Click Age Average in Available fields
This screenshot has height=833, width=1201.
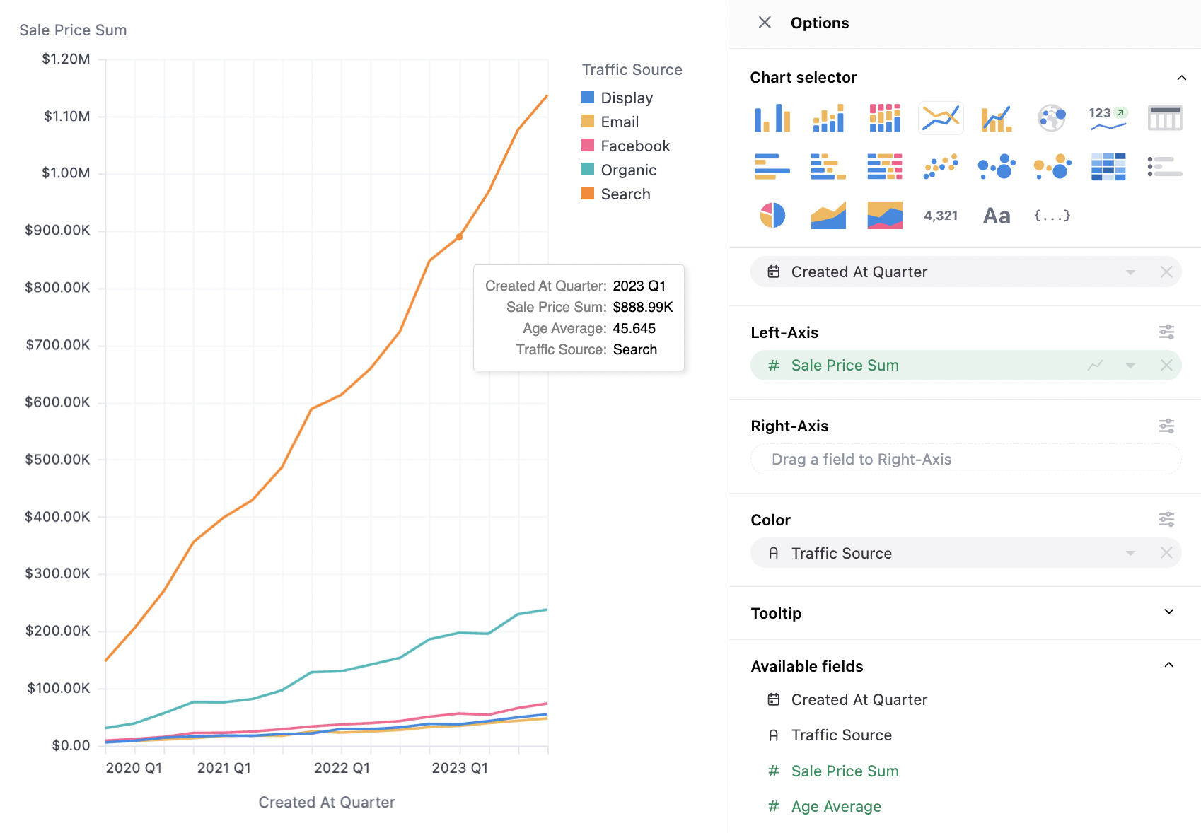[835, 806]
